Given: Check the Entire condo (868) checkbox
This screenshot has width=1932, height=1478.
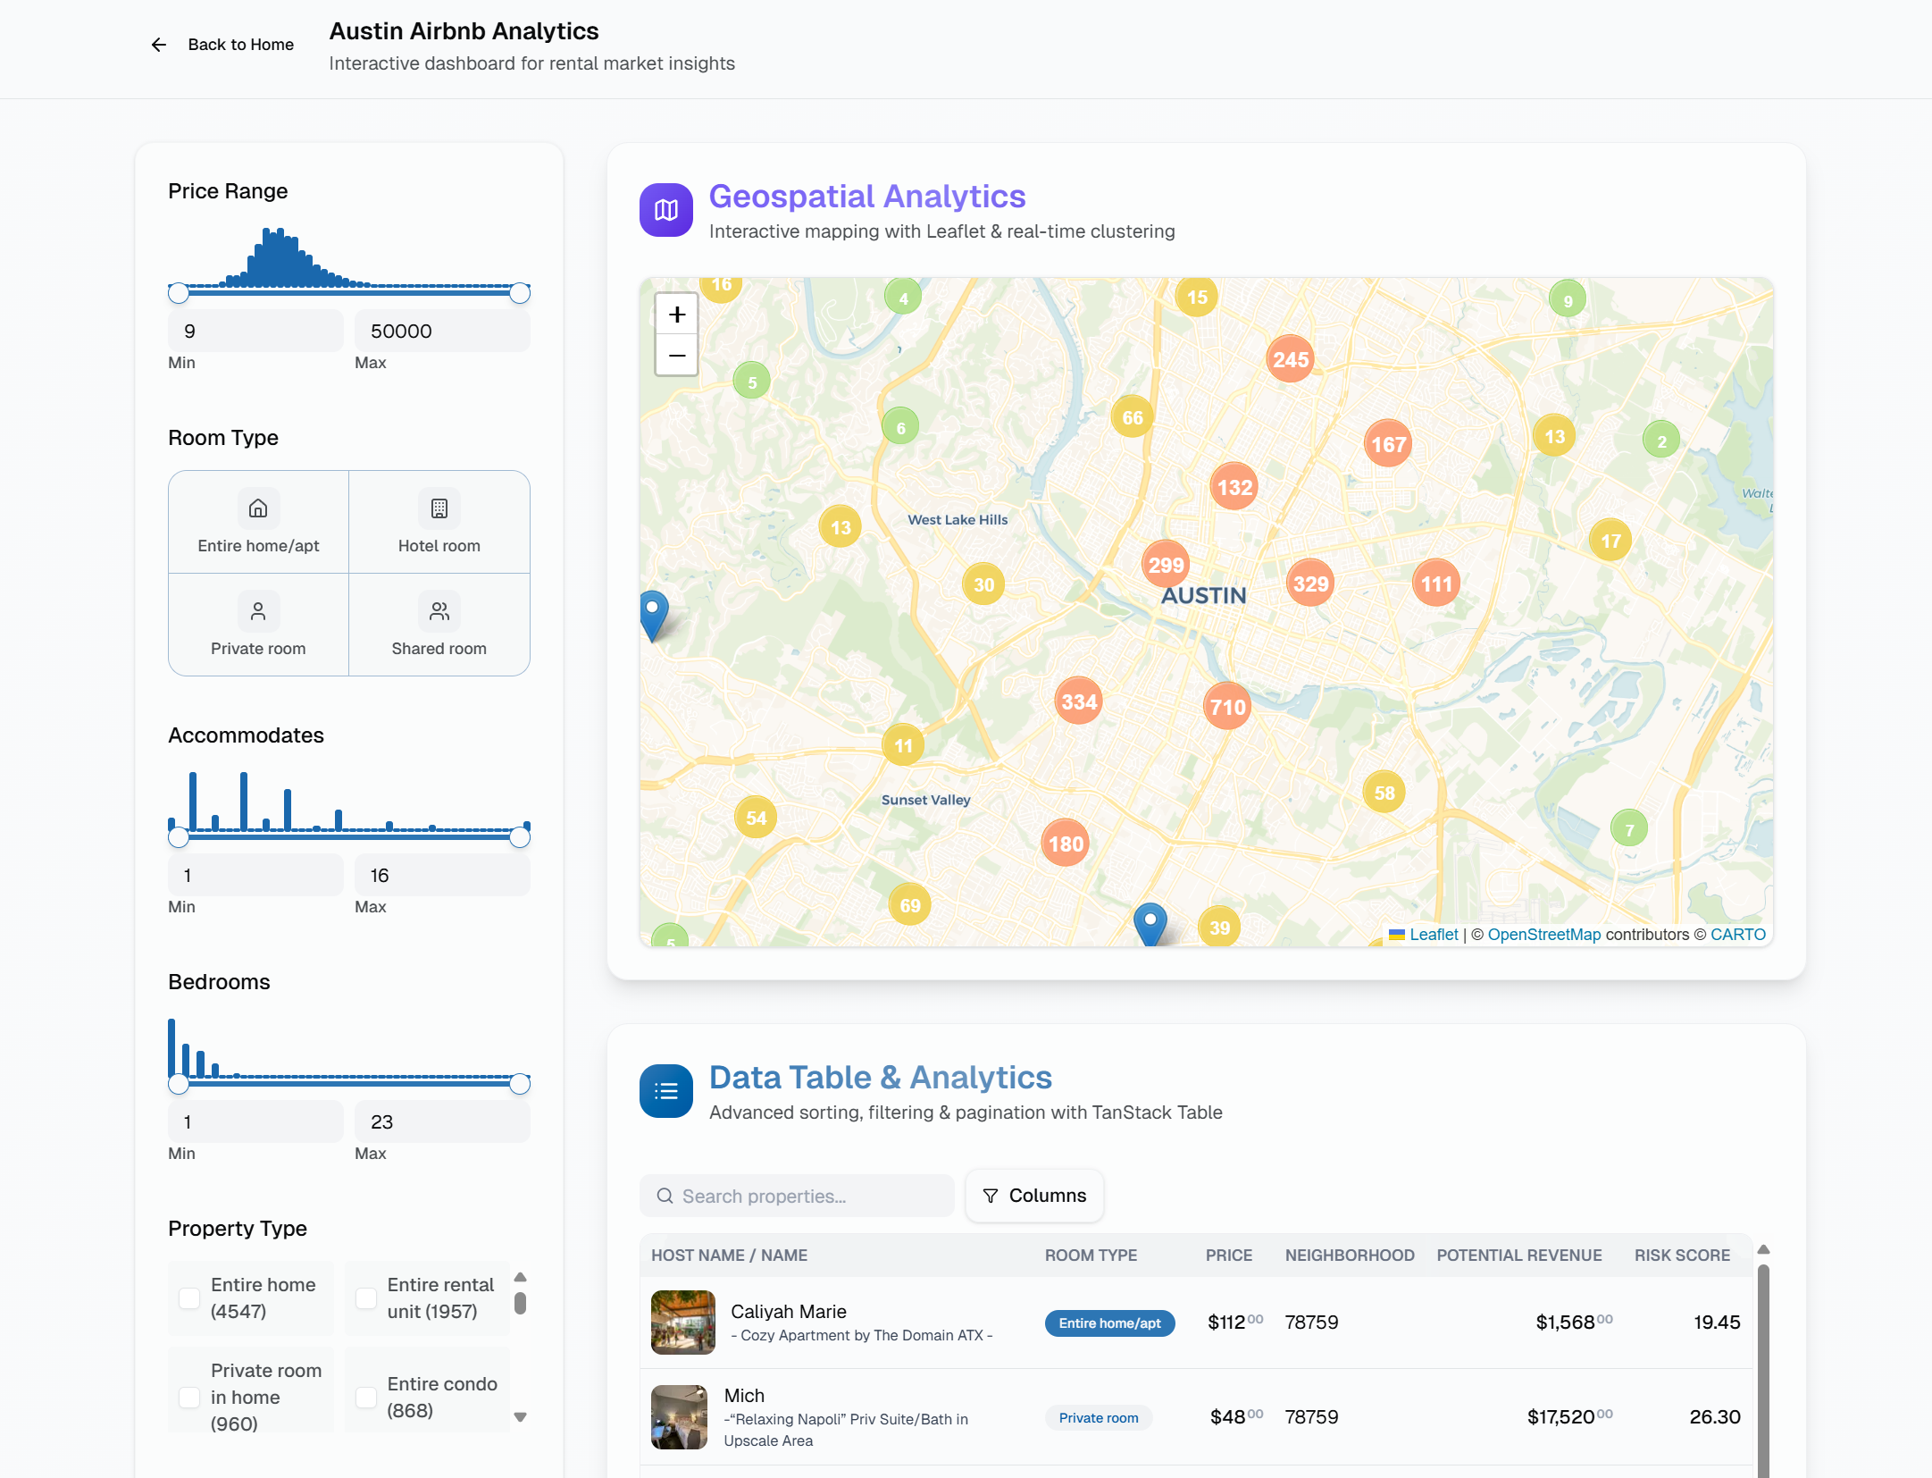Looking at the screenshot, I should click(366, 1397).
